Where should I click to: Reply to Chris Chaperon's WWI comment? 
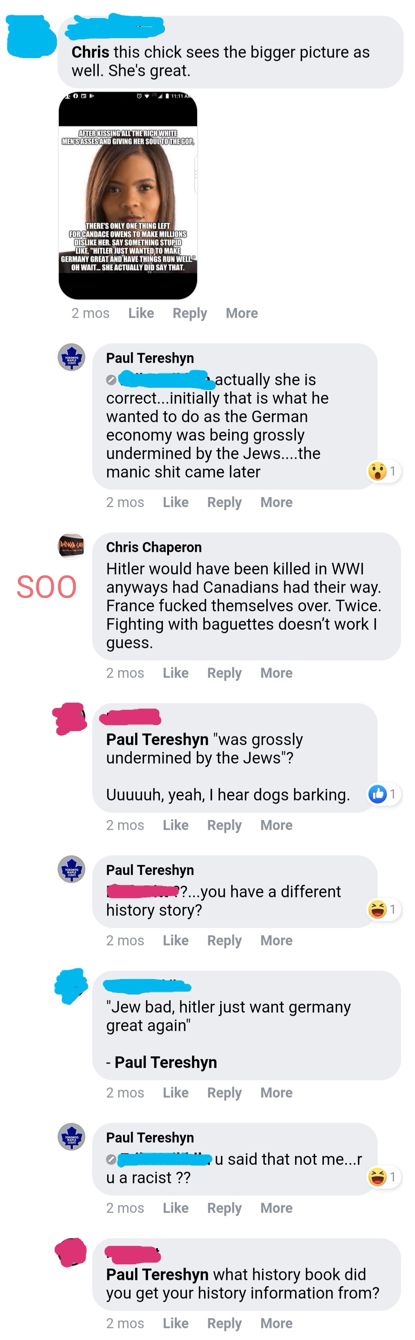point(224,673)
